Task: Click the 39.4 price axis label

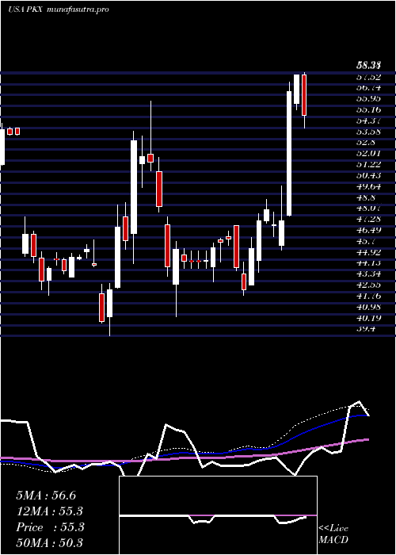Action: 366,329
